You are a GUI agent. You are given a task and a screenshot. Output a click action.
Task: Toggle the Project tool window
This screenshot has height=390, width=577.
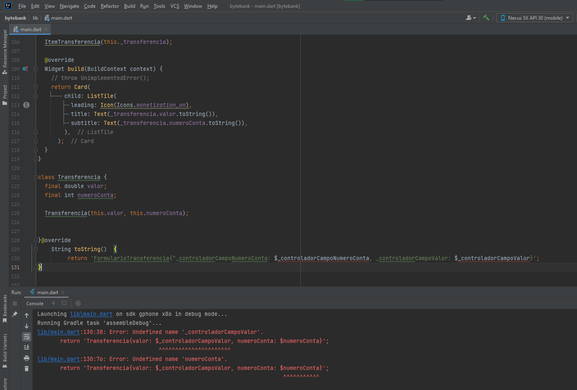click(5, 95)
